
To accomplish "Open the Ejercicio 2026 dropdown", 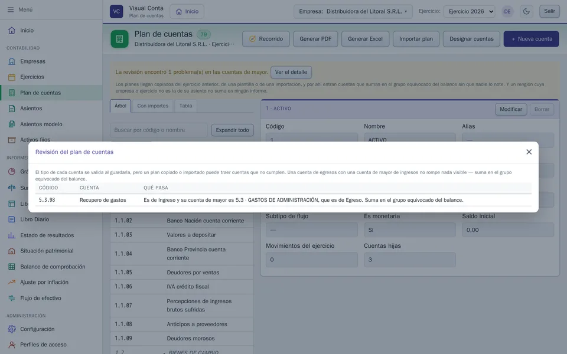I will coord(470,12).
